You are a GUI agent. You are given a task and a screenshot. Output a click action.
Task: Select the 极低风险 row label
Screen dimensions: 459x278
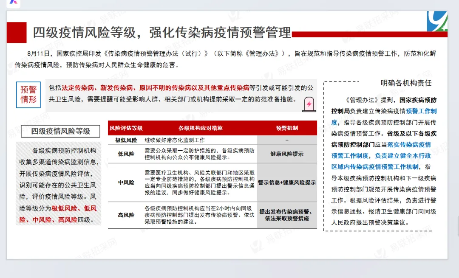[x=126, y=140]
